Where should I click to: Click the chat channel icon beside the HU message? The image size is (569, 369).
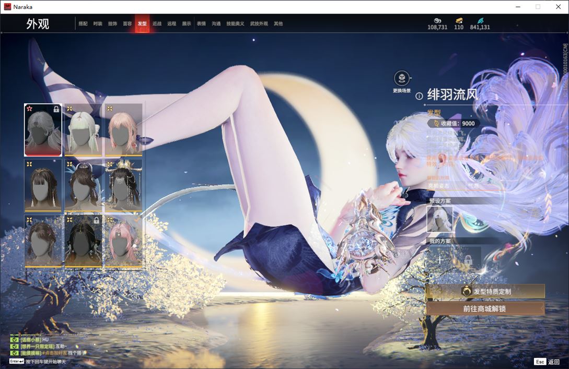tap(14, 340)
